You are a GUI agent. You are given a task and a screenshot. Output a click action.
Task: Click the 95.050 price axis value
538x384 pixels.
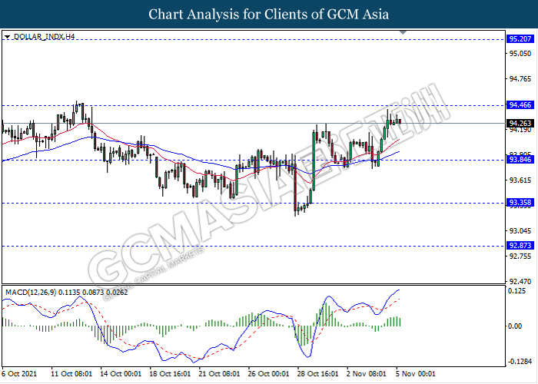pyautogui.click(x=520, y=54)
